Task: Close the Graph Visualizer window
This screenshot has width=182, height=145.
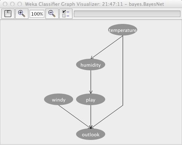Action: pyautogui.click(x=5, y=4)
